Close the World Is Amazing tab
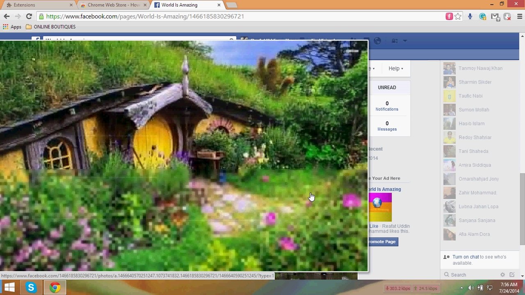 (x=219, y=5)
